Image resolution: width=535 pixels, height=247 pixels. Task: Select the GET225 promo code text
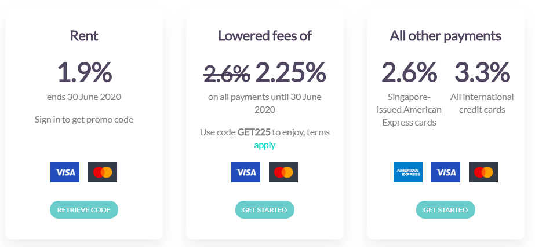pos(254,132)
